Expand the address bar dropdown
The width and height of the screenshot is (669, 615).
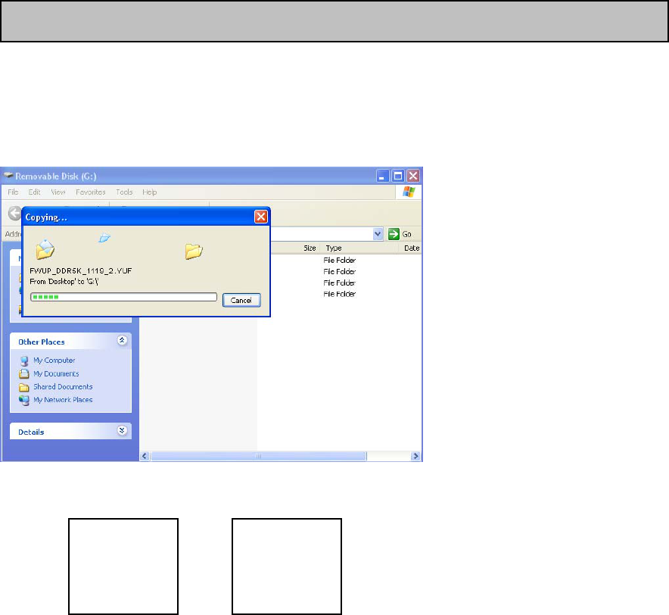pyautogui.click(x=378, y=234)
